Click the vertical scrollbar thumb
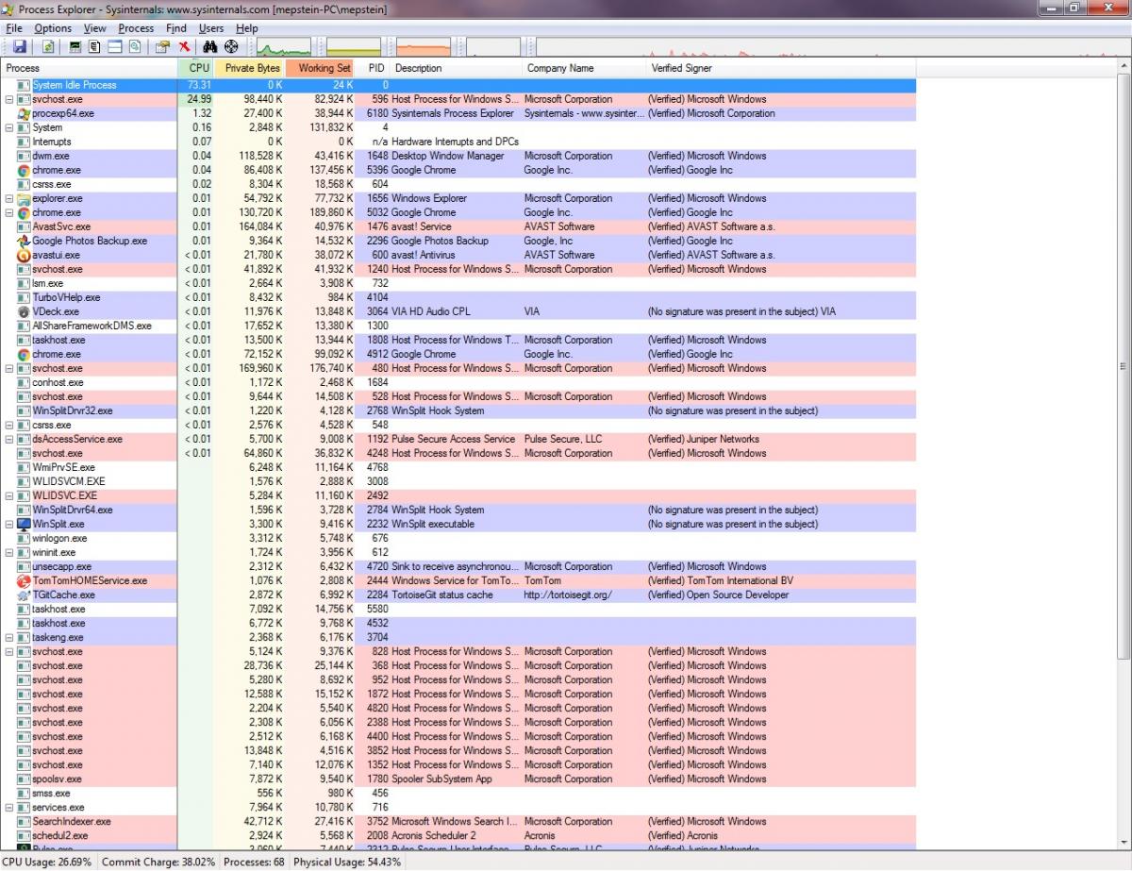This screenshot has width=1132, height=871. (x=1124, y=367)
